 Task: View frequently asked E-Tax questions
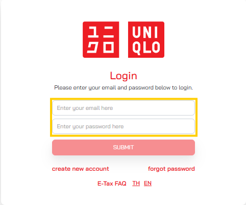pyautogui.click(x=112, y=184)
